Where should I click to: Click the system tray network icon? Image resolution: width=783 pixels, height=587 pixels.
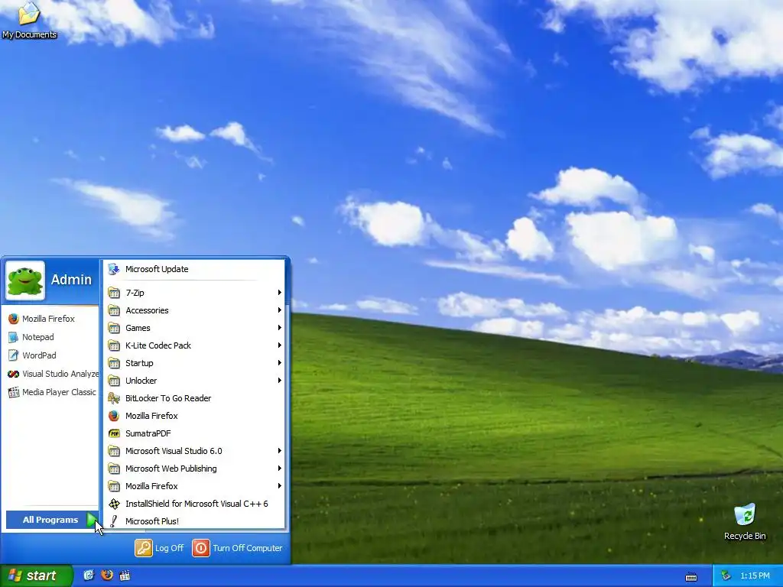[726, 576]
